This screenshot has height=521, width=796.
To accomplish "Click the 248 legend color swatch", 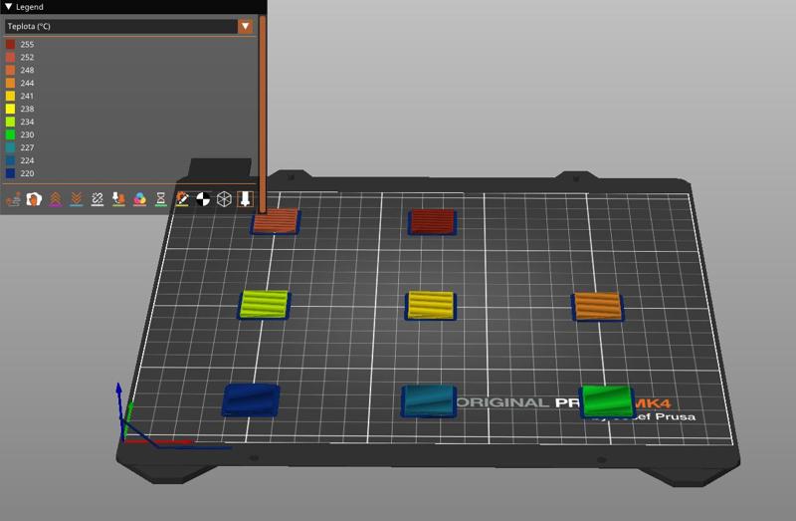I will click(x=10, y=70).
